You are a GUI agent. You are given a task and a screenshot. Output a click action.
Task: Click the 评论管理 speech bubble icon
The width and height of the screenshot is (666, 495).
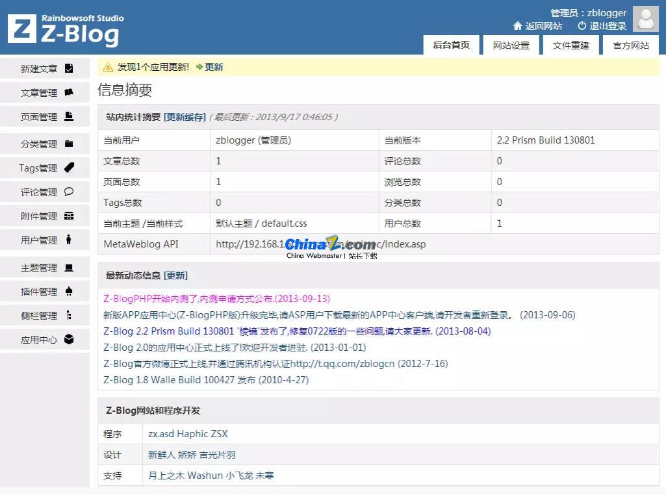(69, 192)
